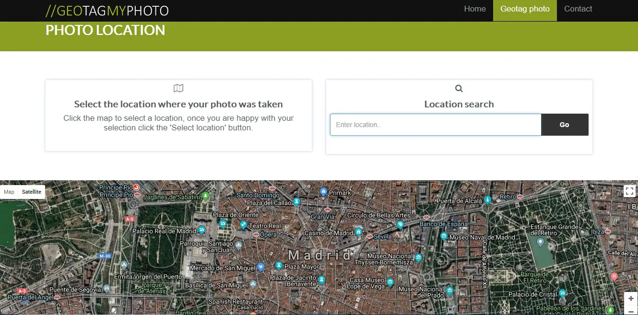Click the Museo Nacional del Prado marker
638x315 pixels.
(449, 291)
